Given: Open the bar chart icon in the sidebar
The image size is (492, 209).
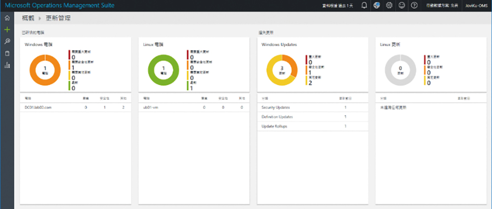Looking at the screenshot, I should click(7, 65).
